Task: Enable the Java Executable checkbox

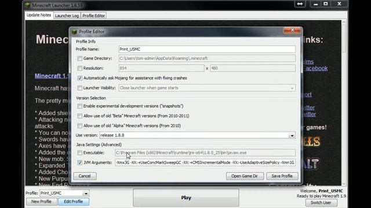Action: (x=80, y=153)
